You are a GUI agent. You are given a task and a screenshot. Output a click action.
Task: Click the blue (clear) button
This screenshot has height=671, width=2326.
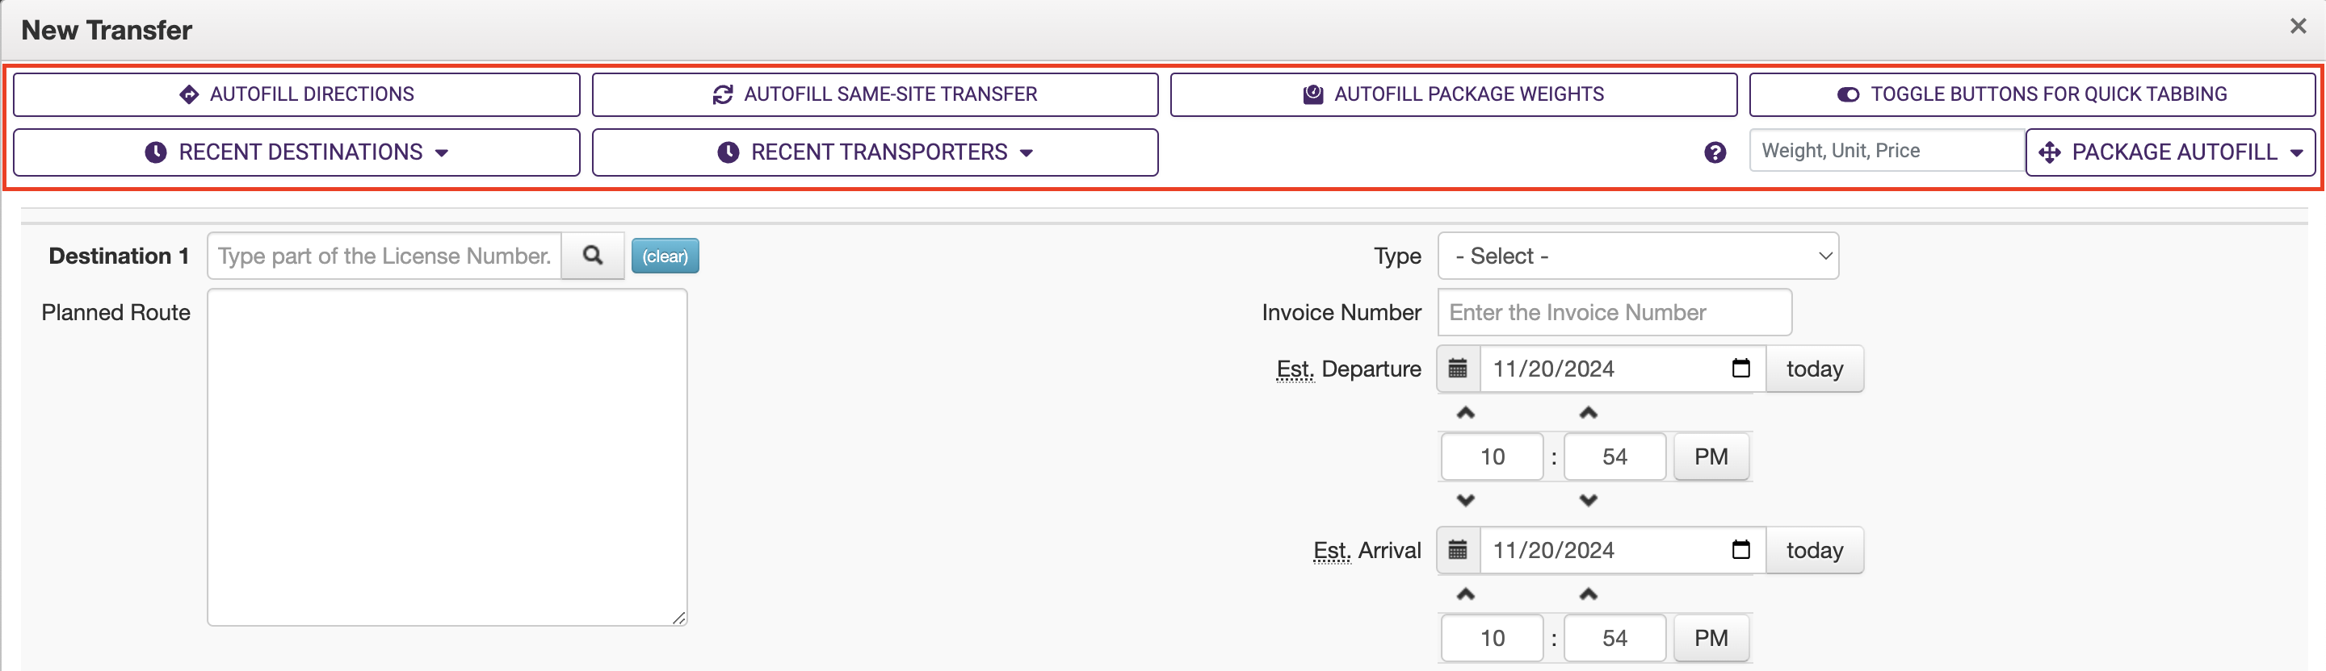pyautogui.click(x=665, y=256)
